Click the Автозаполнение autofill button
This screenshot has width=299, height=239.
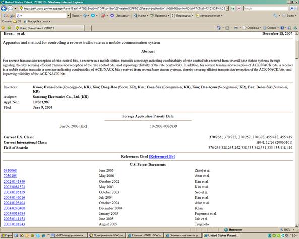[x=209, y=16]
